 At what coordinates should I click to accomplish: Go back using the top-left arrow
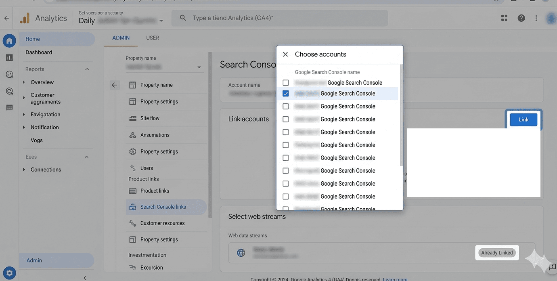pos(6,18)
